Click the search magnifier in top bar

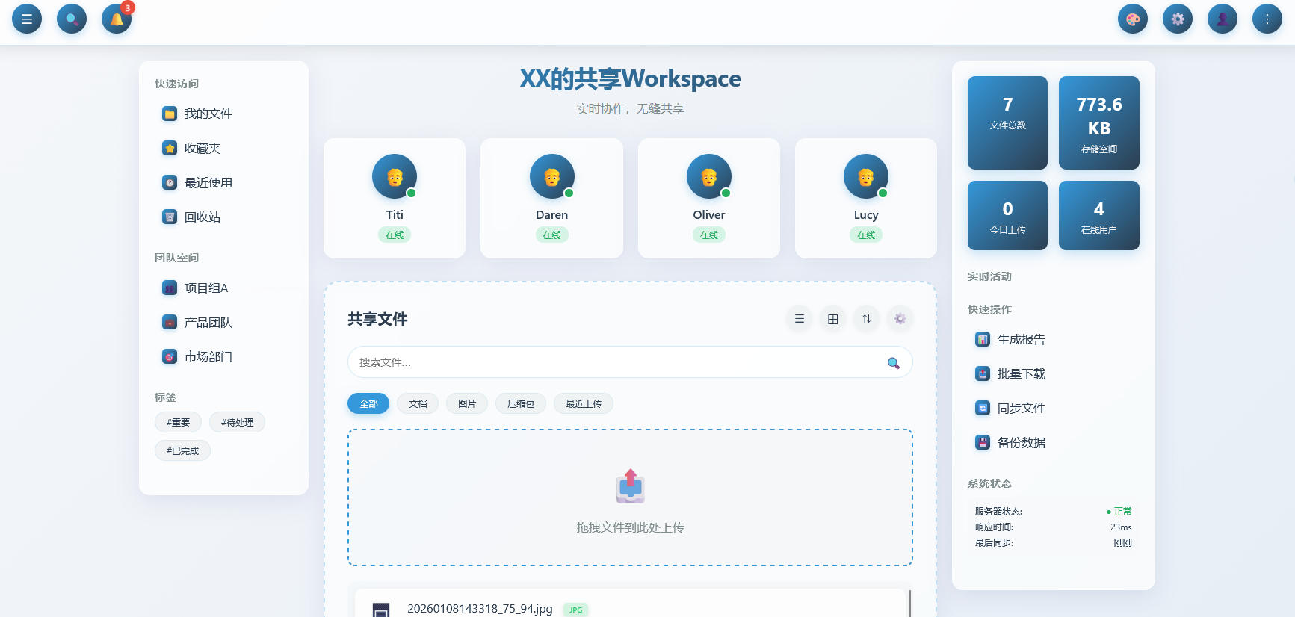pyautogui.click(x=72, y=19)
